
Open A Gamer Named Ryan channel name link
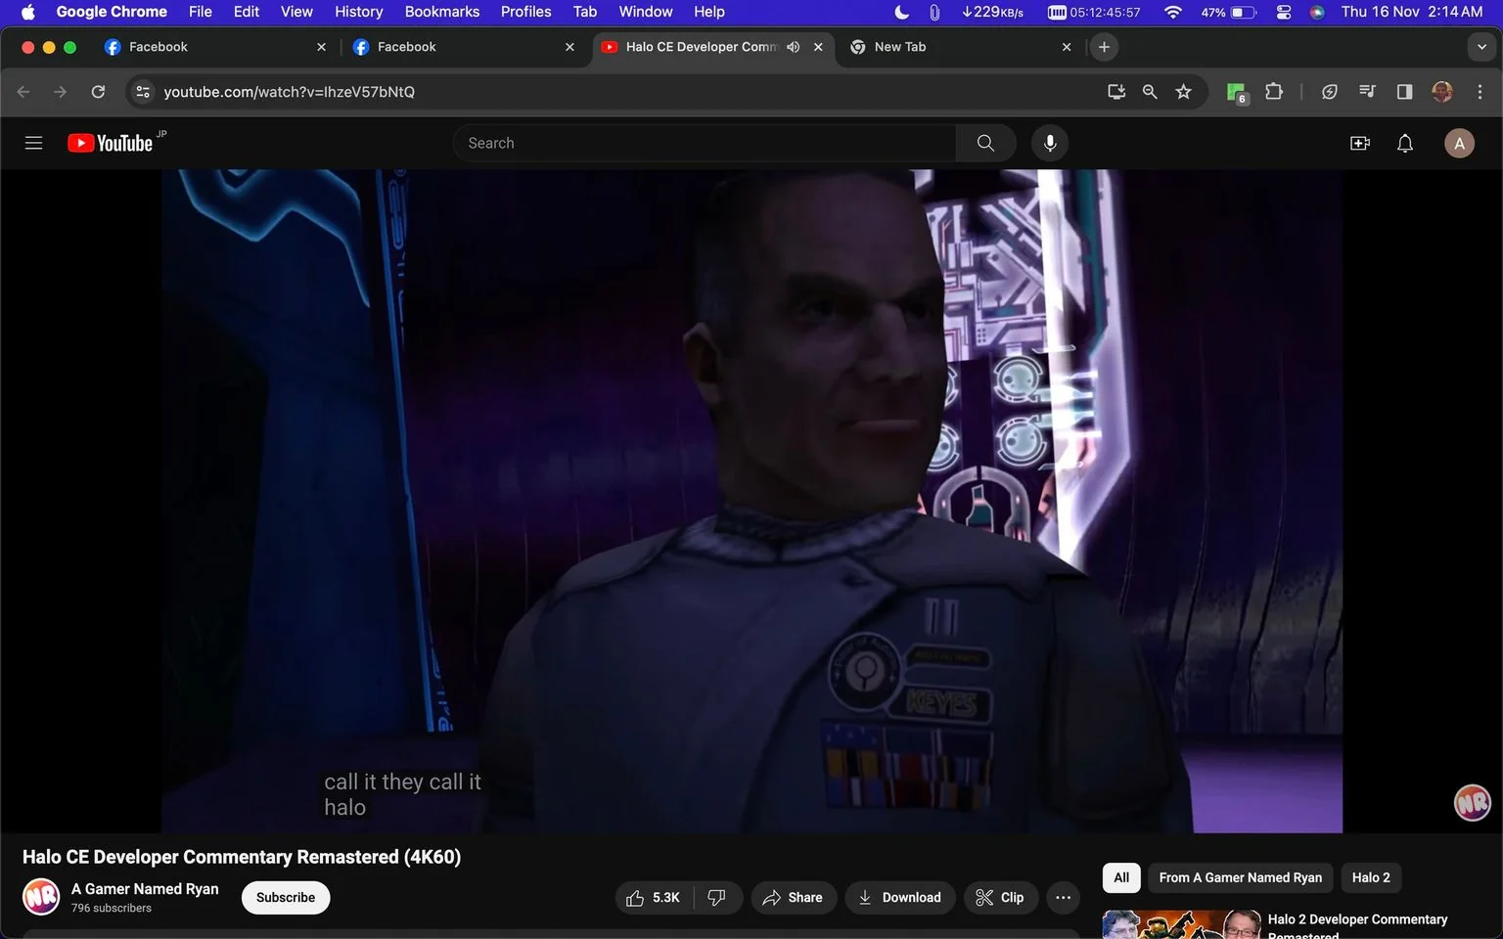[145, 889]
